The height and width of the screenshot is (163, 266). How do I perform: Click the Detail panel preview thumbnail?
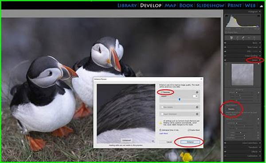[x=243, y=75]
